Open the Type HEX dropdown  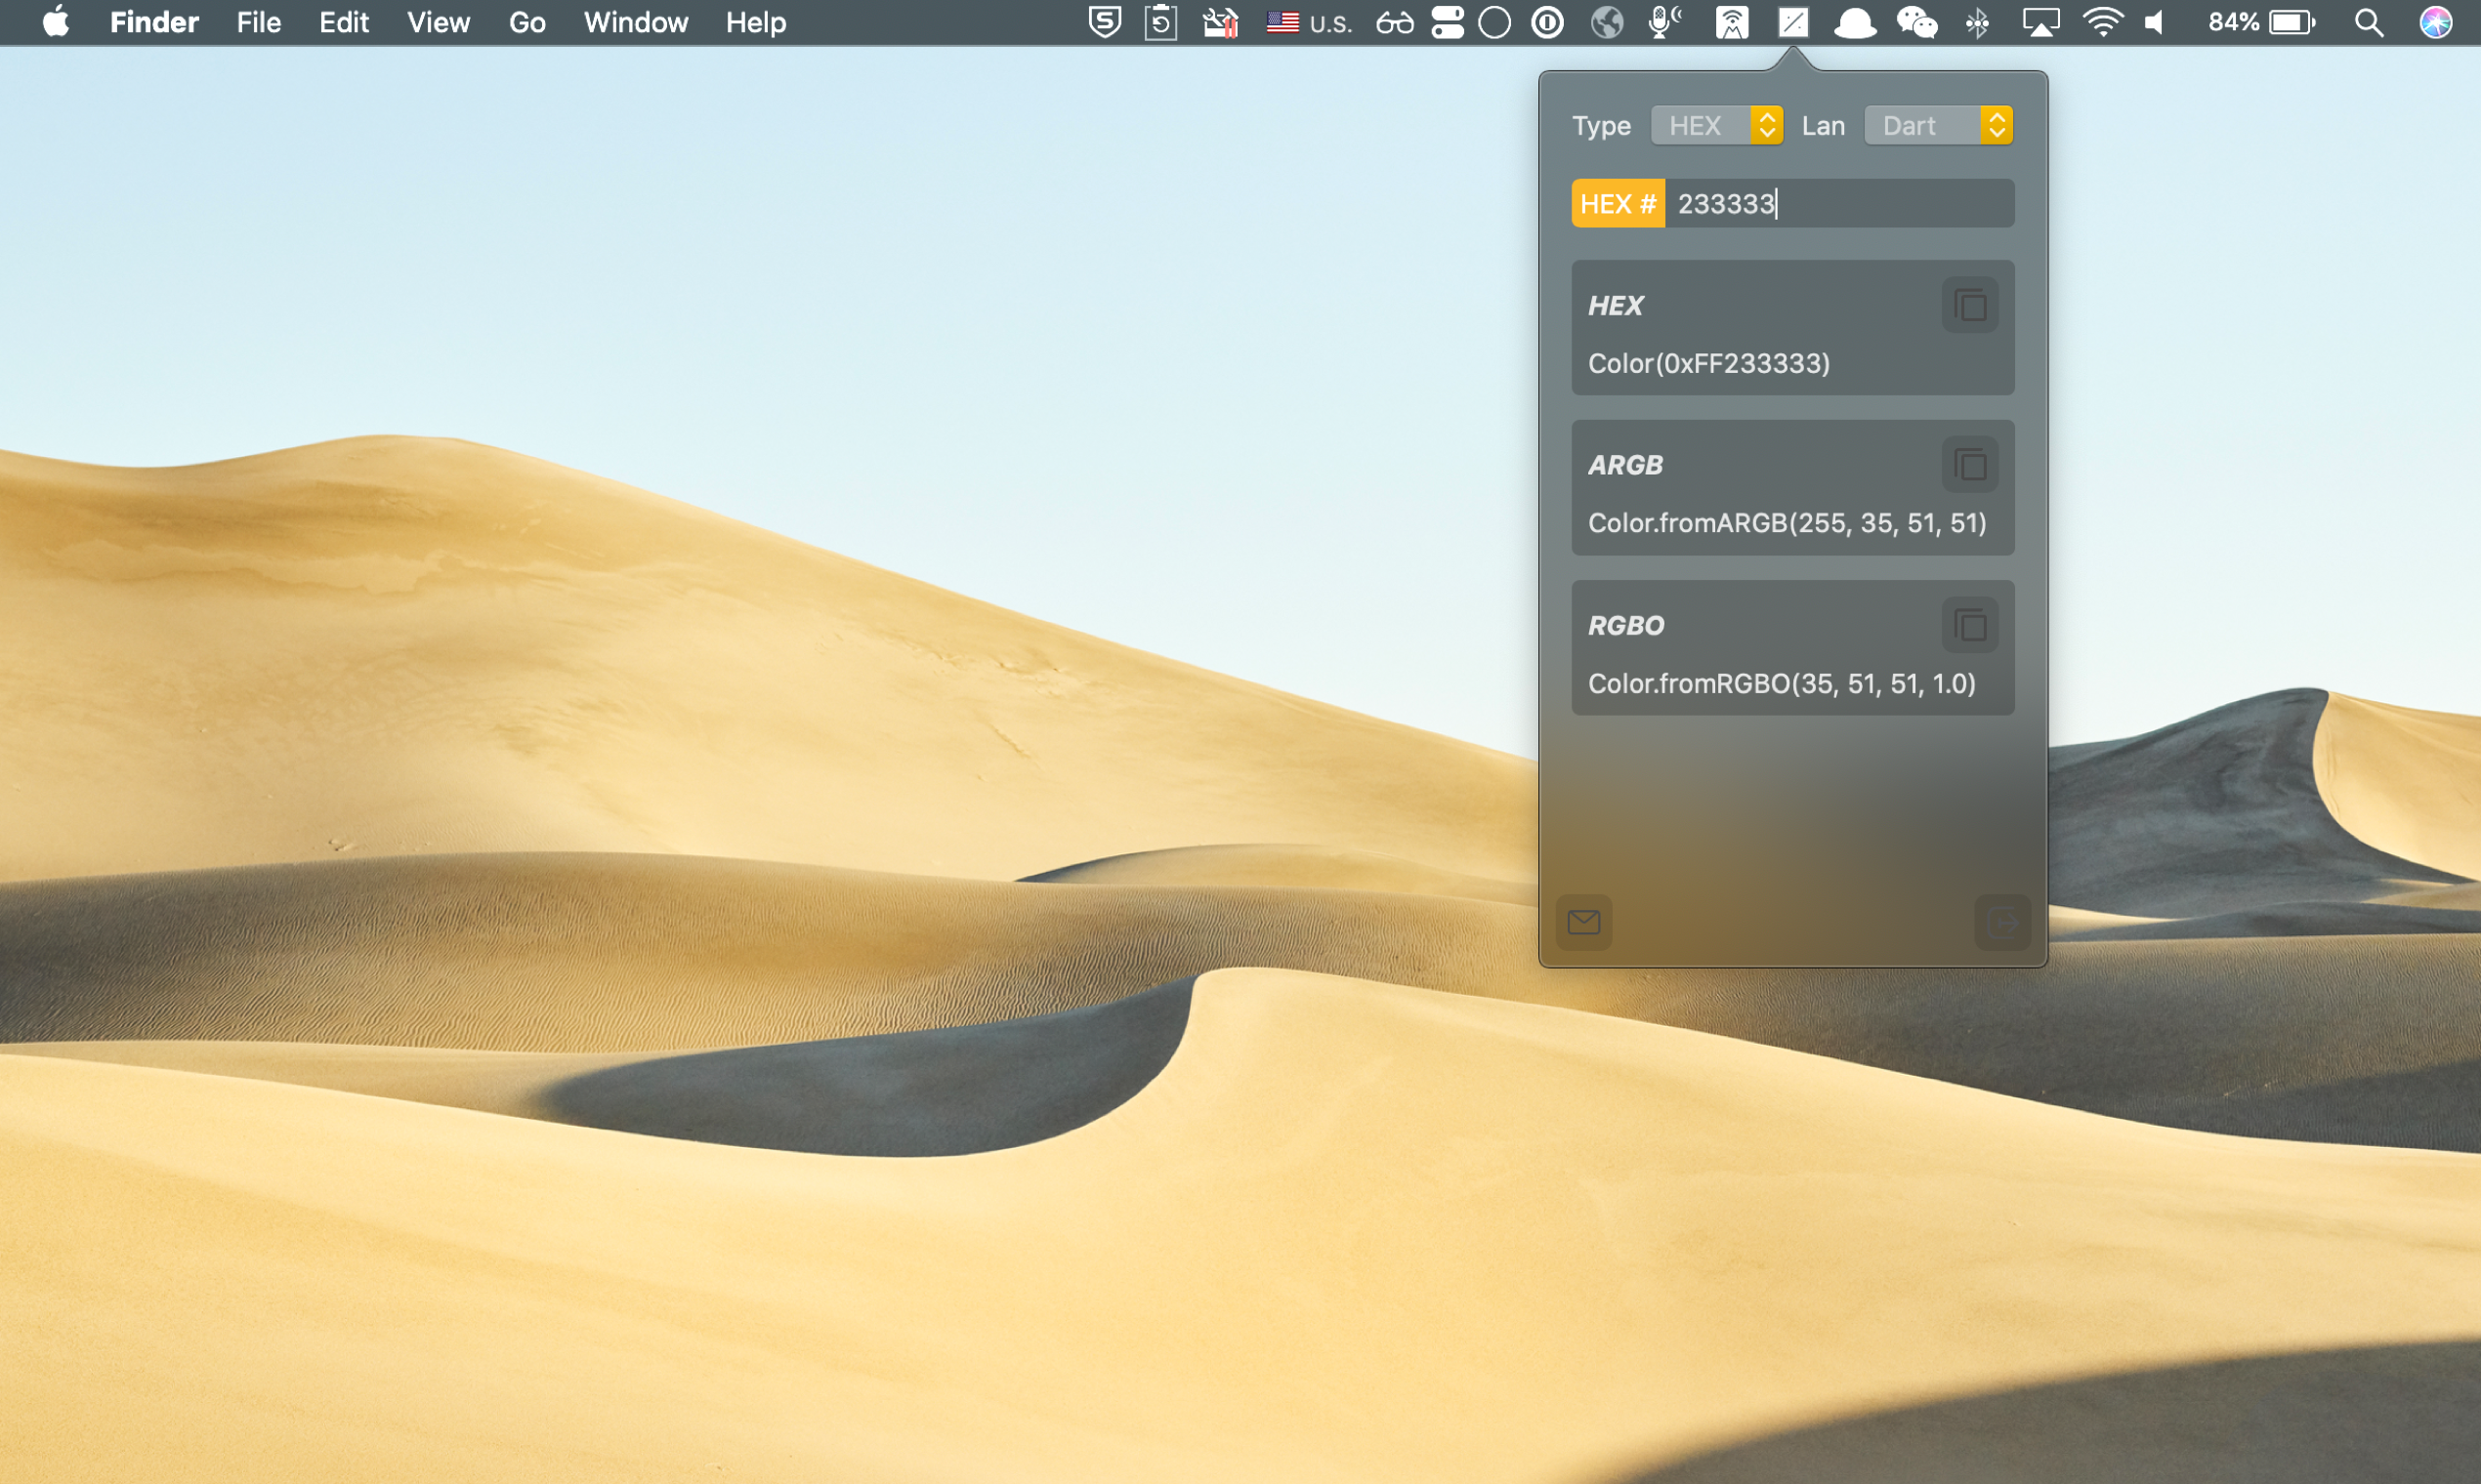(1717, 126)
